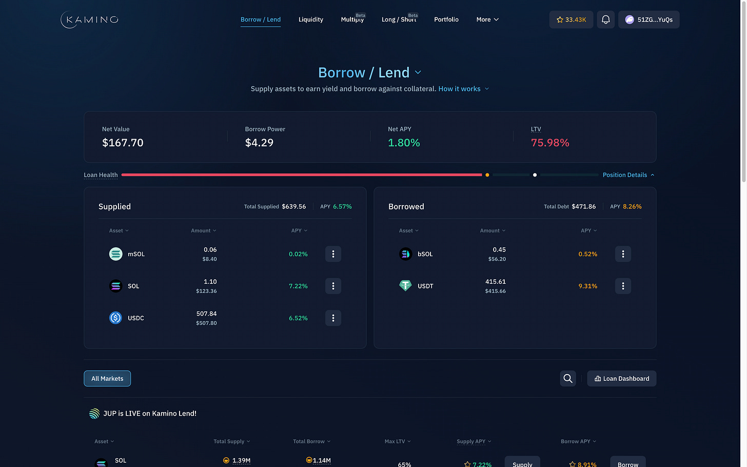This screenshot has width=747, height=467.
Task: Open the Long / Short beta tab
Action: [400, 19]
